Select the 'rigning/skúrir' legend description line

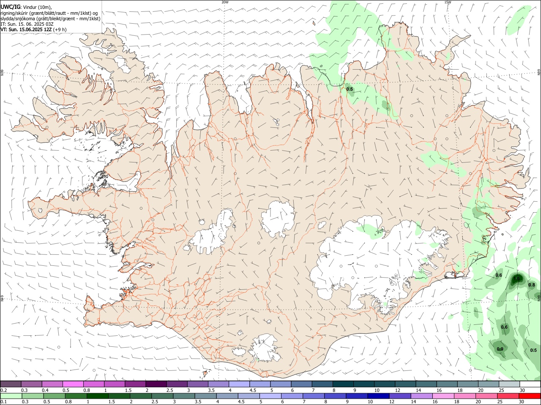pyautogui.click(x=49, y=13)
